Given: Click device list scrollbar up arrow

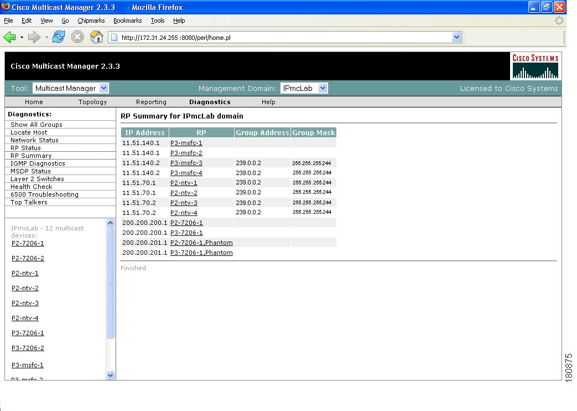Looking at the screenshot, I should (x=111, y=223).
